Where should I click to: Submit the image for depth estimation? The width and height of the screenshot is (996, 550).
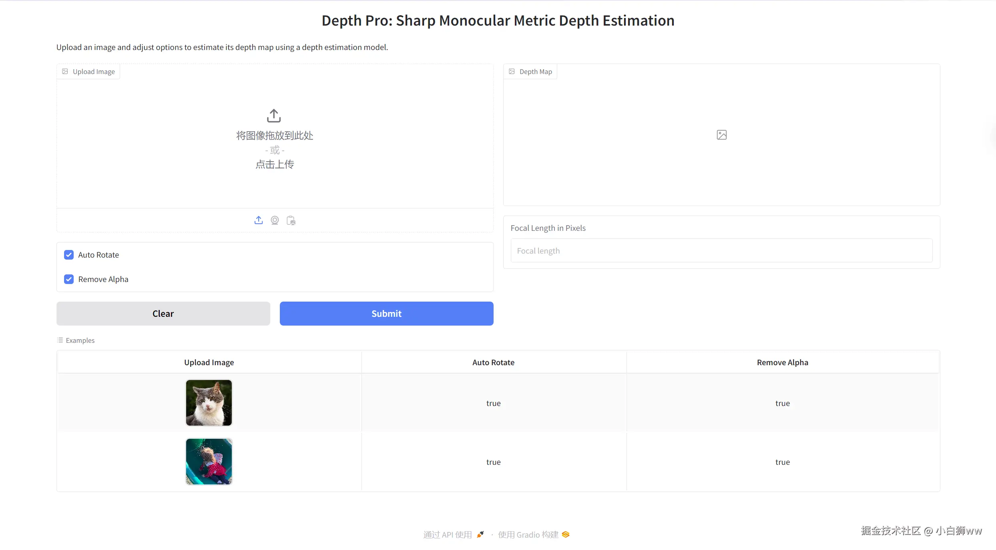click(386, 314)
